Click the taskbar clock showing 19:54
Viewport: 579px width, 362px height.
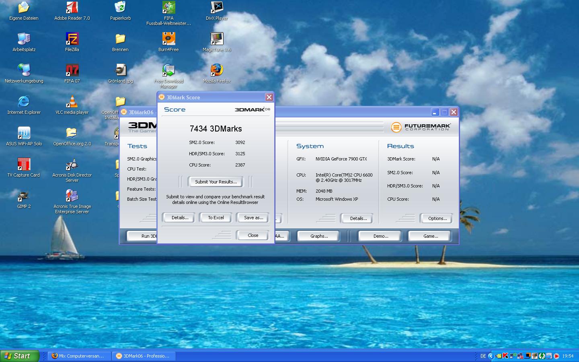(x=568, y=356)
